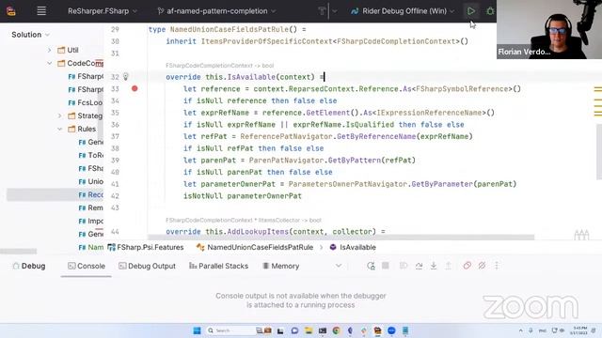This screenshot has width=602, height=338.
Task: Click the IsAvailable breadcrumb
Action: click(353, 247)
